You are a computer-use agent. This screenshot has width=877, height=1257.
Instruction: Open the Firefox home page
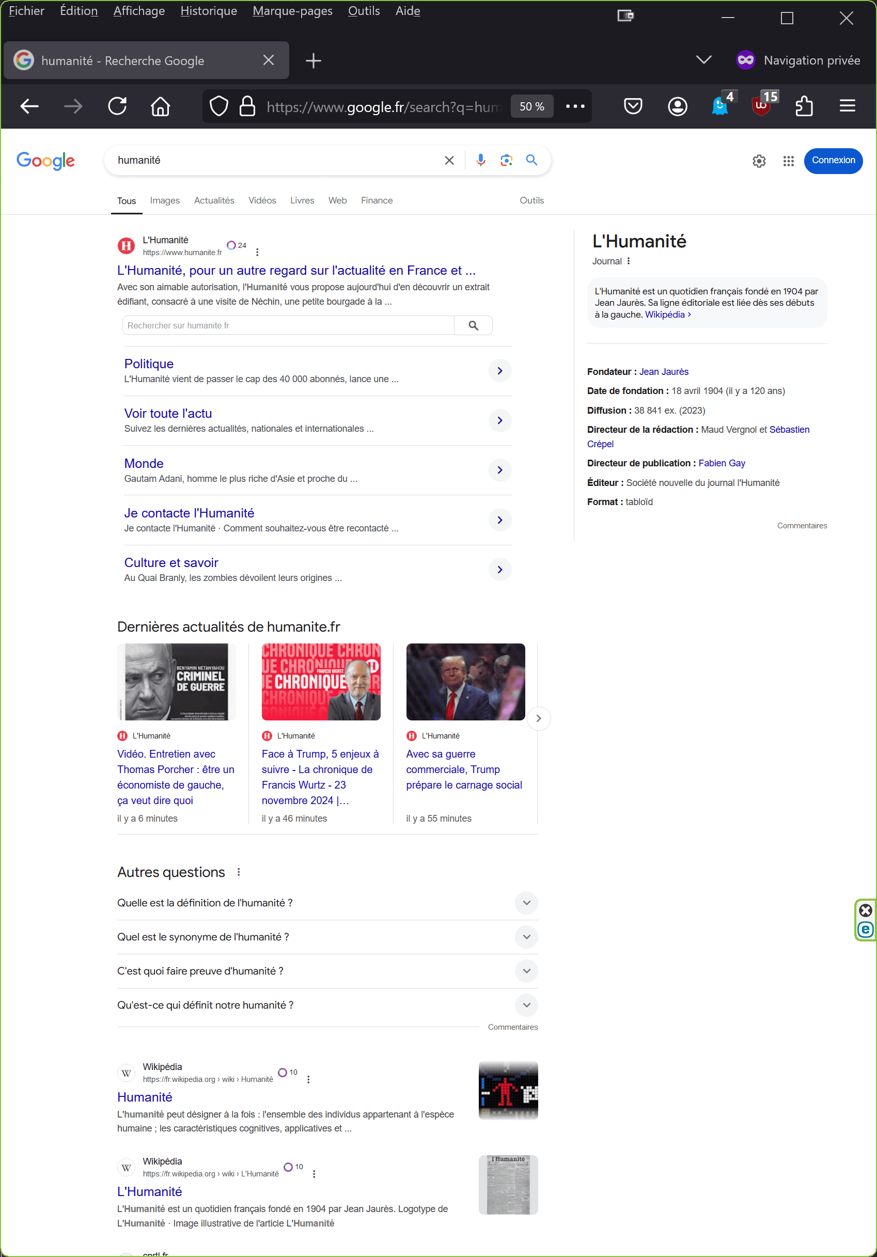(161, 106)
